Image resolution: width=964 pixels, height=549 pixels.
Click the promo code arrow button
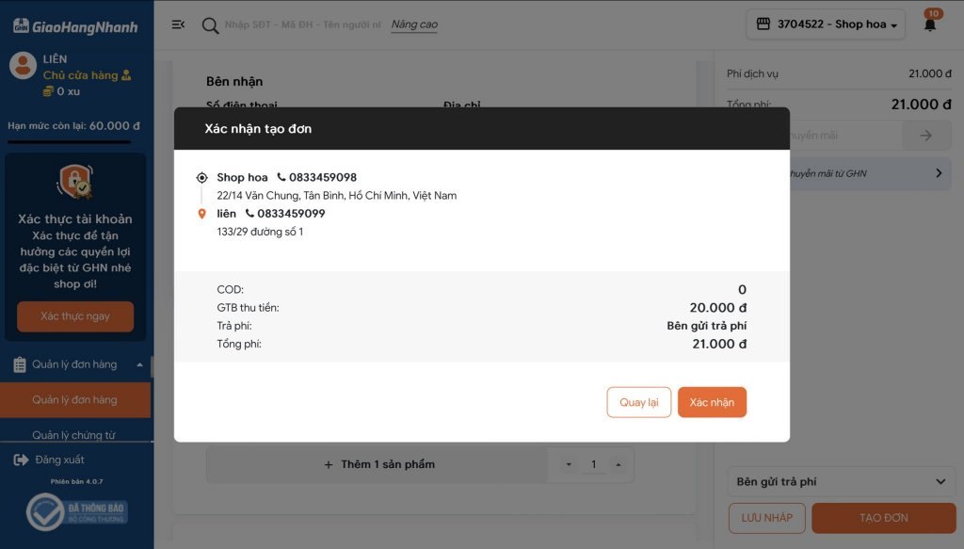pos(925,136)
